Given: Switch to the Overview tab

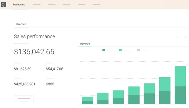Looking at the screenshot, I should [21, 24].
